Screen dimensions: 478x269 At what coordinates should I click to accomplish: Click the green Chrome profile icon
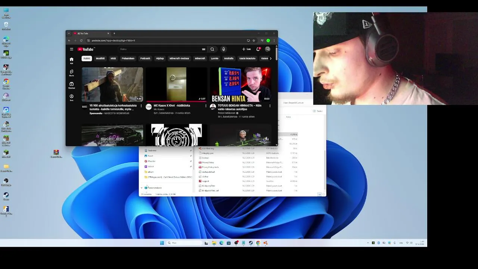[268, 40]
